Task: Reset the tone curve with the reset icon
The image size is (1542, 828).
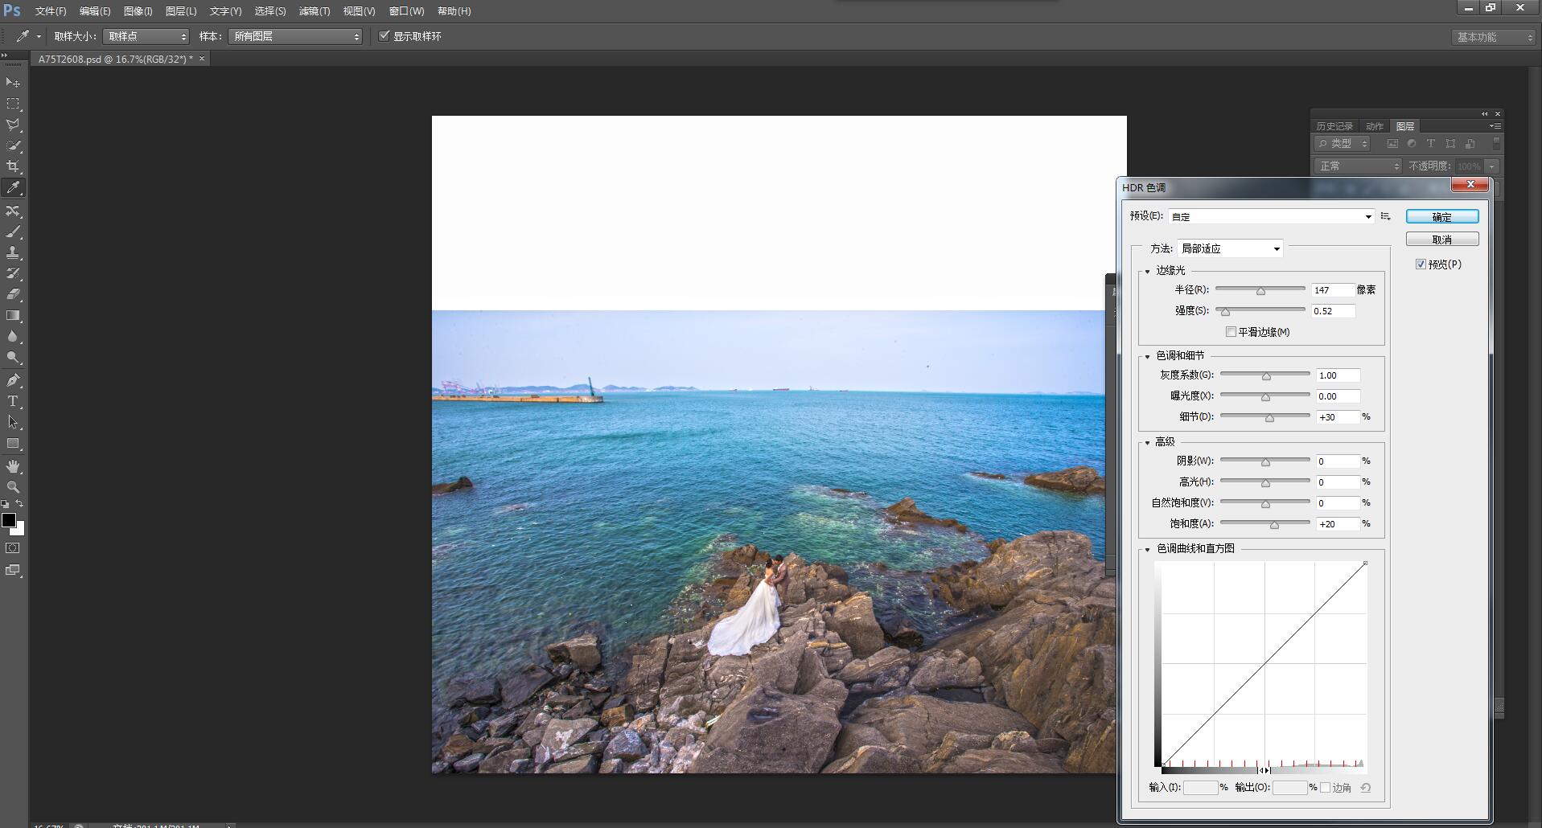Action: pyautogui.click(x=1365, y=788)
